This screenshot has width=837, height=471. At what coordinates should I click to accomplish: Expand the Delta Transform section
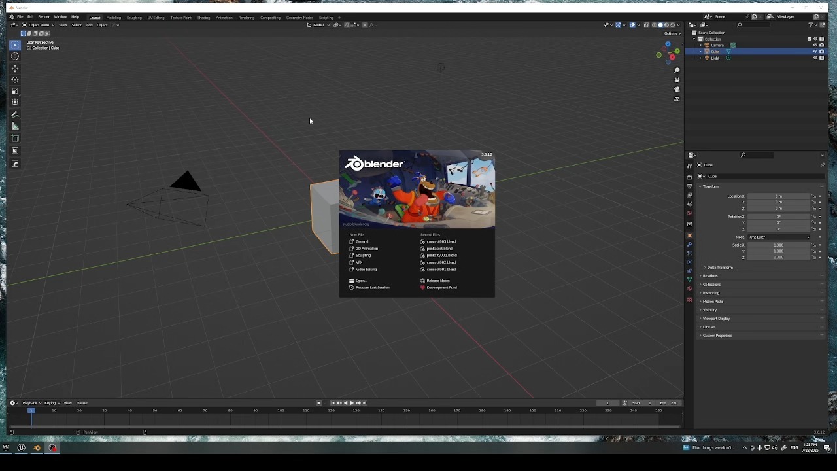(719, 268)
